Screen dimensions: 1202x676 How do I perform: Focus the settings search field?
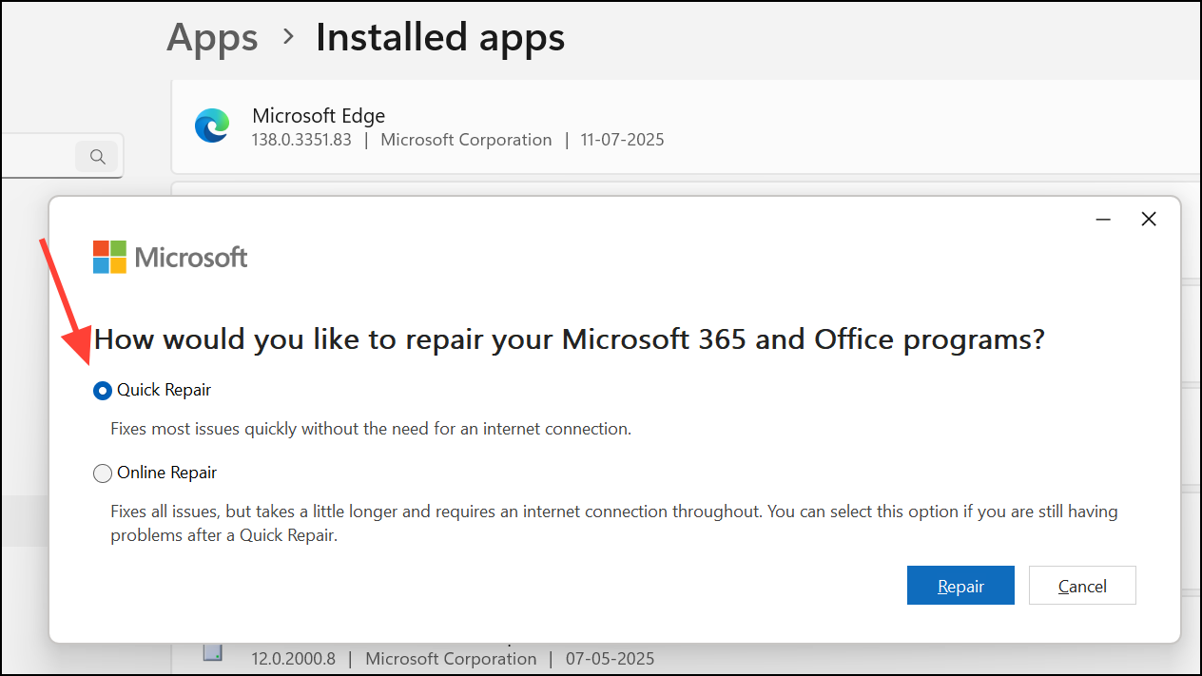38,157
